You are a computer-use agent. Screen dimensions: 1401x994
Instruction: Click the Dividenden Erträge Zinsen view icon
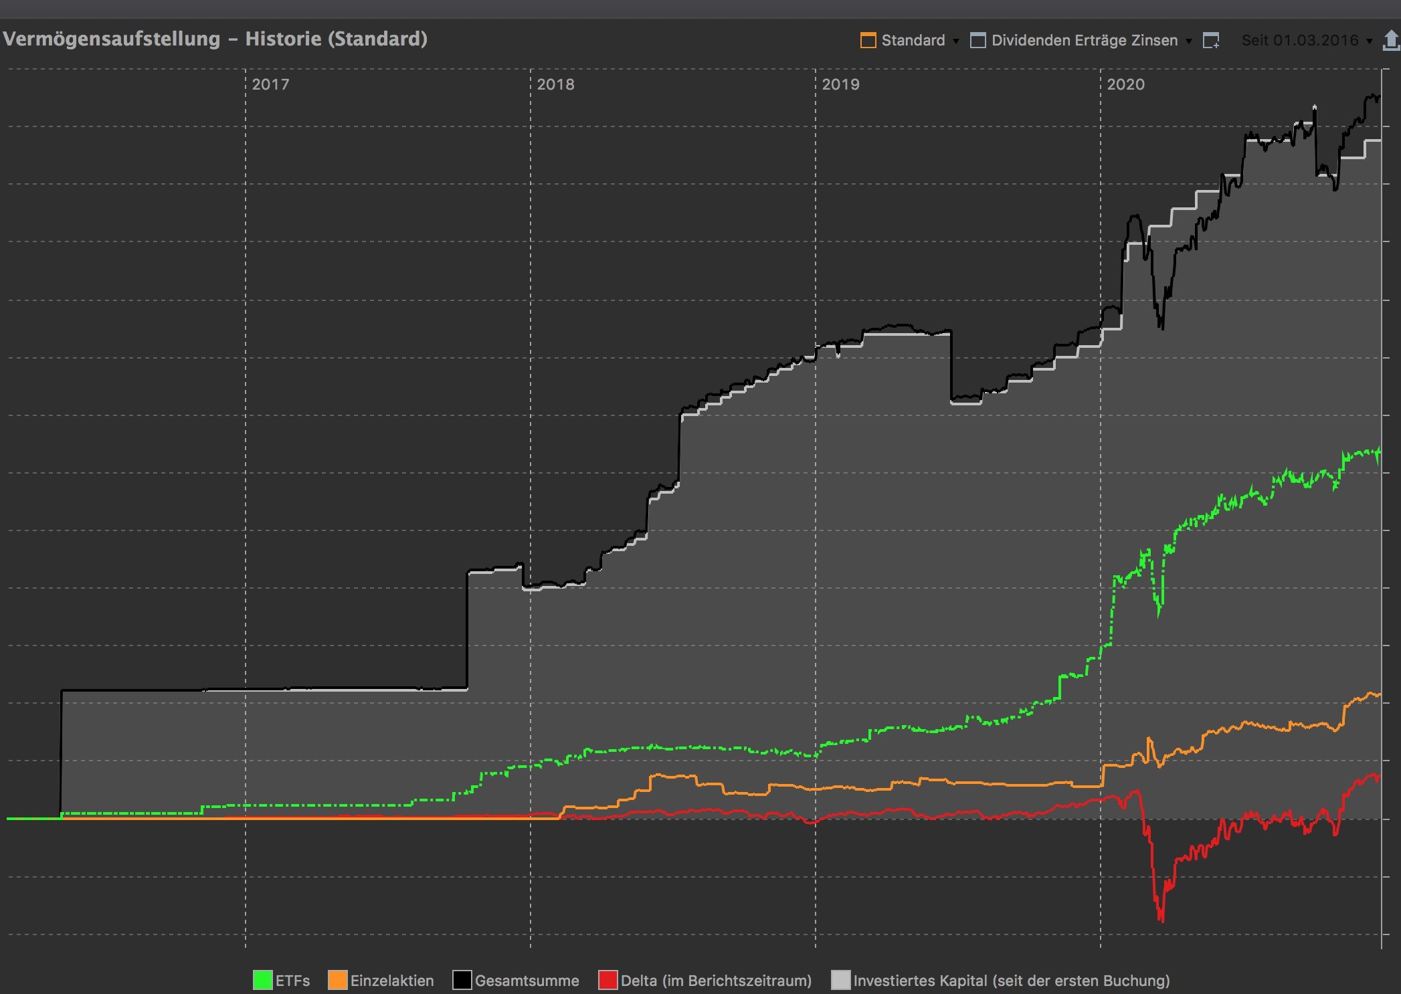[x=977, y=40]
